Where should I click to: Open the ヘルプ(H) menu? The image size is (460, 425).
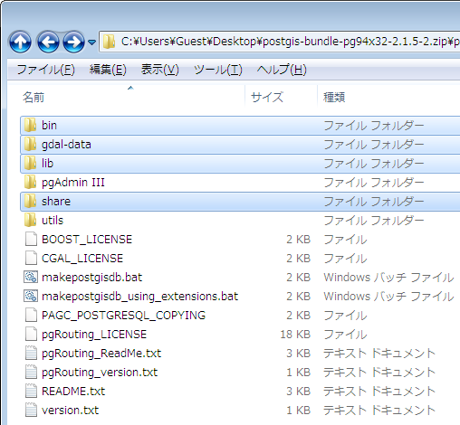(x=282, y=70)
